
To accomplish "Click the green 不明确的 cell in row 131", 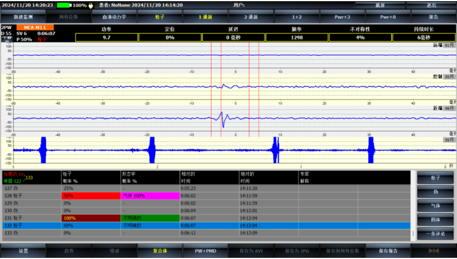I will pyautogui.click(x=150, y=218).
